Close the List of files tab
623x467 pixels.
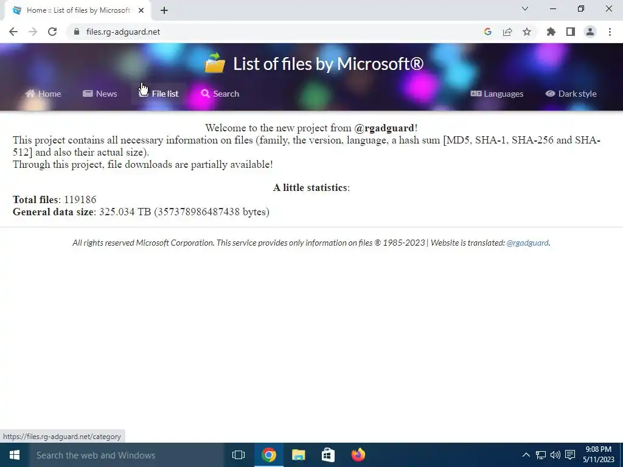click(141, 10)
